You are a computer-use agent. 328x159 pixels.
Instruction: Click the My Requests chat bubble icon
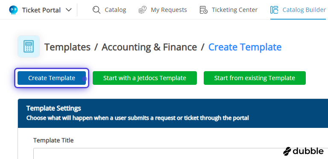(x=143, y=10)
